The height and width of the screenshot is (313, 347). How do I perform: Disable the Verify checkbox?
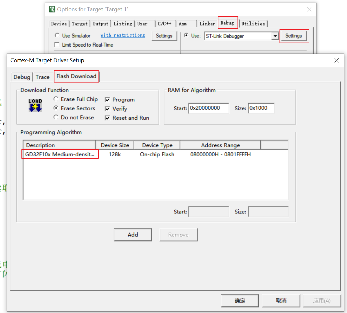(x=107, y=109)
